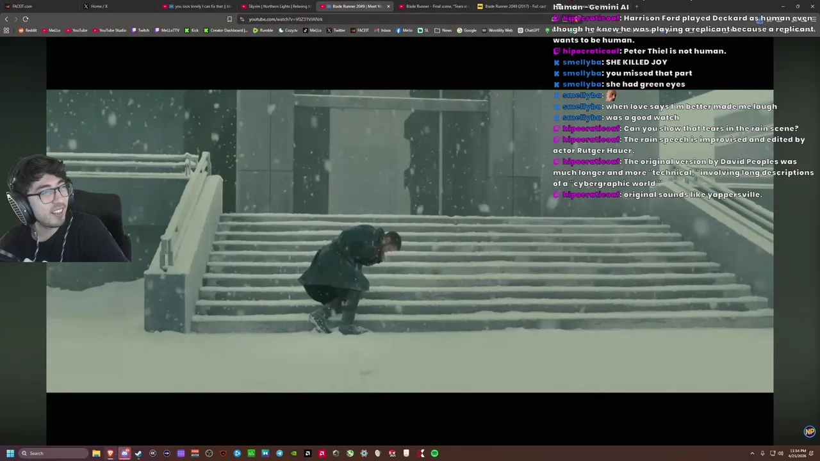
Task: Open the notification center icon
Action: (811, 453)
